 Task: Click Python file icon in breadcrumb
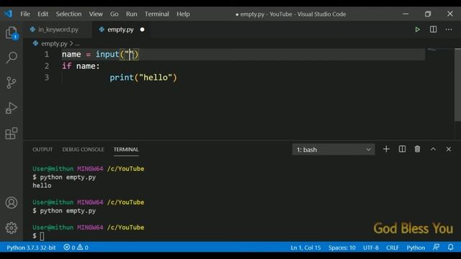[x=35, y=43]
